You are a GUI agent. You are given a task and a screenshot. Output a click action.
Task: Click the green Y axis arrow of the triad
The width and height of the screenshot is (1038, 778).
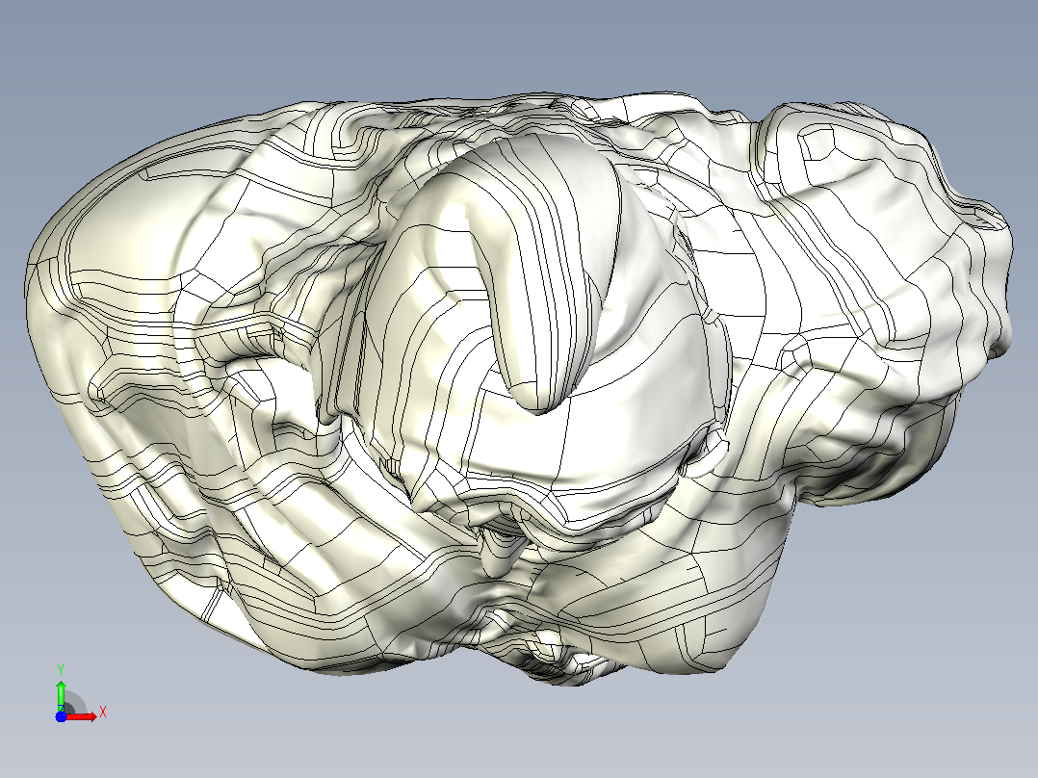pyautogui.click(x=61, y=696)
